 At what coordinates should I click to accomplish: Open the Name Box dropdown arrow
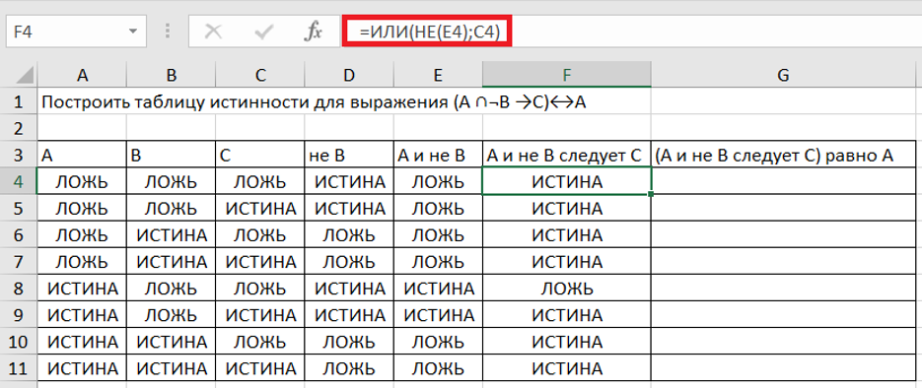coord(134,32)
